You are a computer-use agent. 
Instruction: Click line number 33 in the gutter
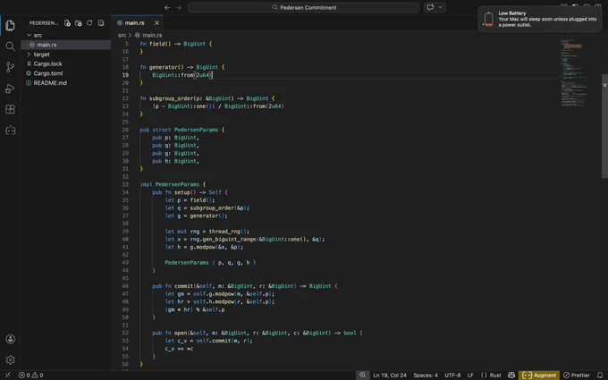click(x=125, y=184)
